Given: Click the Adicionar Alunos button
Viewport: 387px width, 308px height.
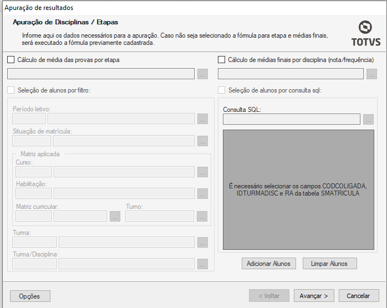Looking at the screenshot, I should point(269,264).
